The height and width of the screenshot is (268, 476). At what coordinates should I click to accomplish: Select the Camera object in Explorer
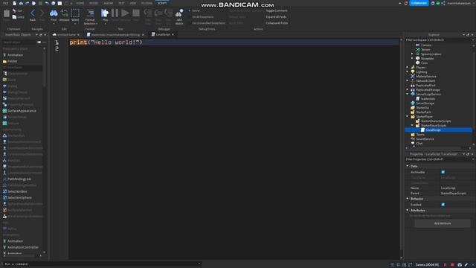pyautogui.click(x=426, y=45)
